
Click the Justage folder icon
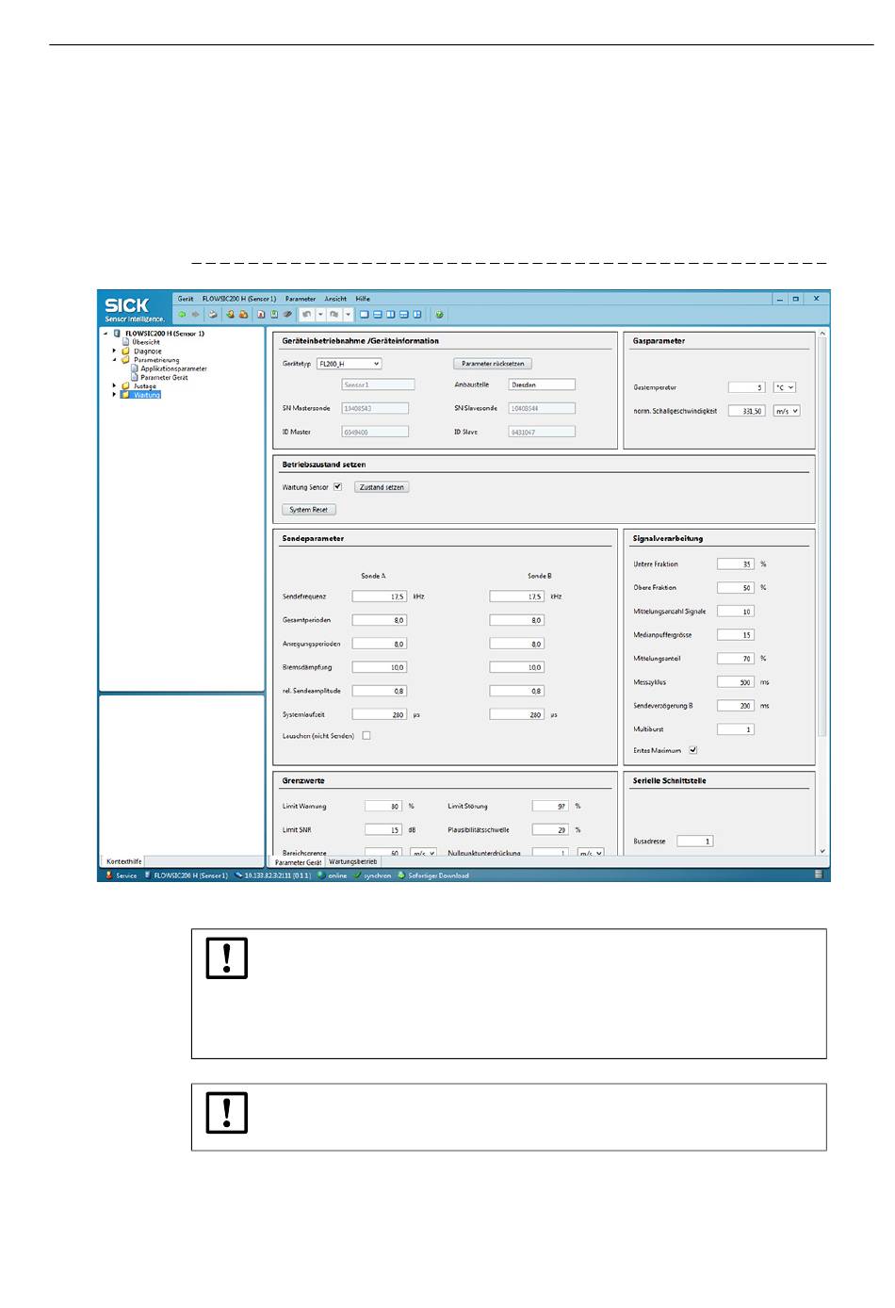(125, 386)
